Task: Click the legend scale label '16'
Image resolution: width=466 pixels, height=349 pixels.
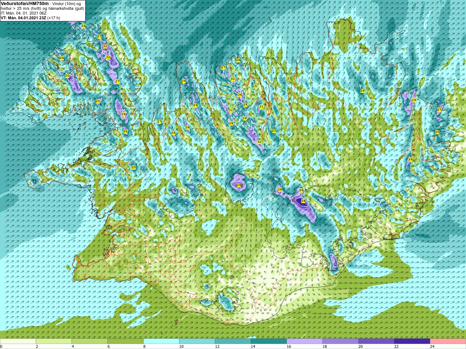Action: 289,346
